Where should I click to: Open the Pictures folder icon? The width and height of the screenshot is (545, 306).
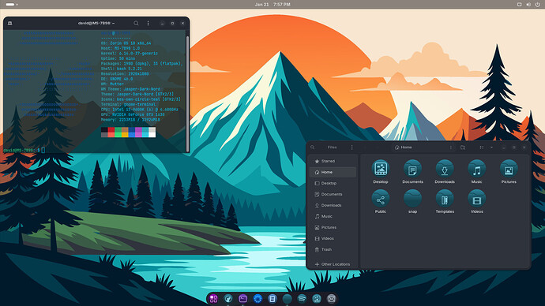[x=509, y=169]
